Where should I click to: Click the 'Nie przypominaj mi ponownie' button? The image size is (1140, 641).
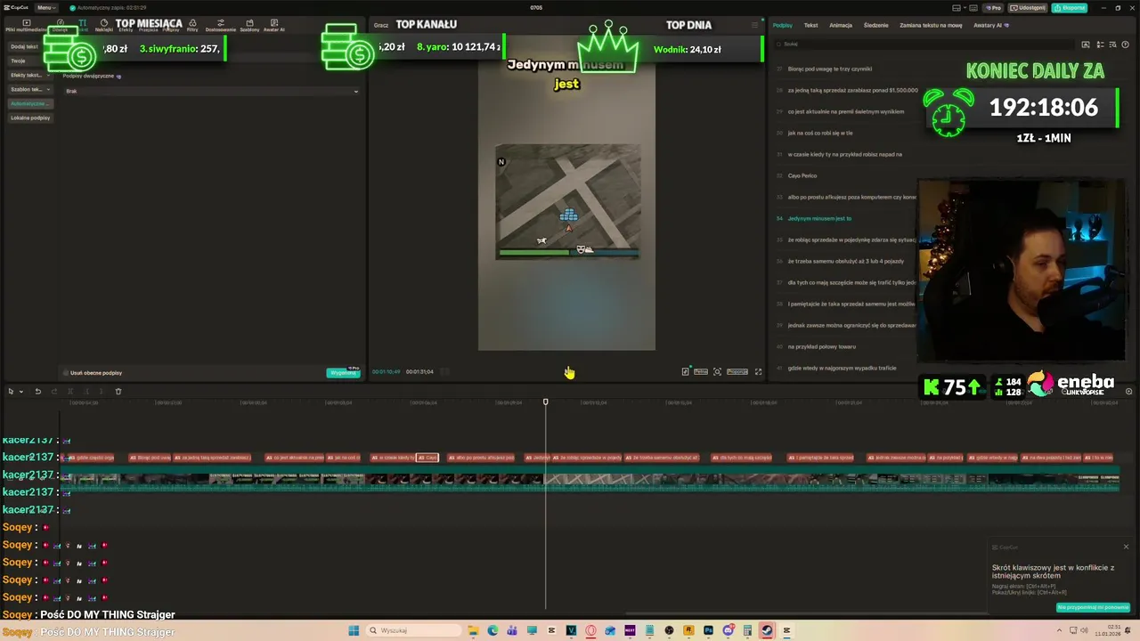[1093, 607]
